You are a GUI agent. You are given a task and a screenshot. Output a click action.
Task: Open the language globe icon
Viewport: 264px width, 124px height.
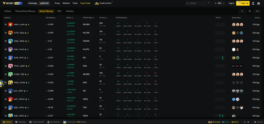[259, 3]
